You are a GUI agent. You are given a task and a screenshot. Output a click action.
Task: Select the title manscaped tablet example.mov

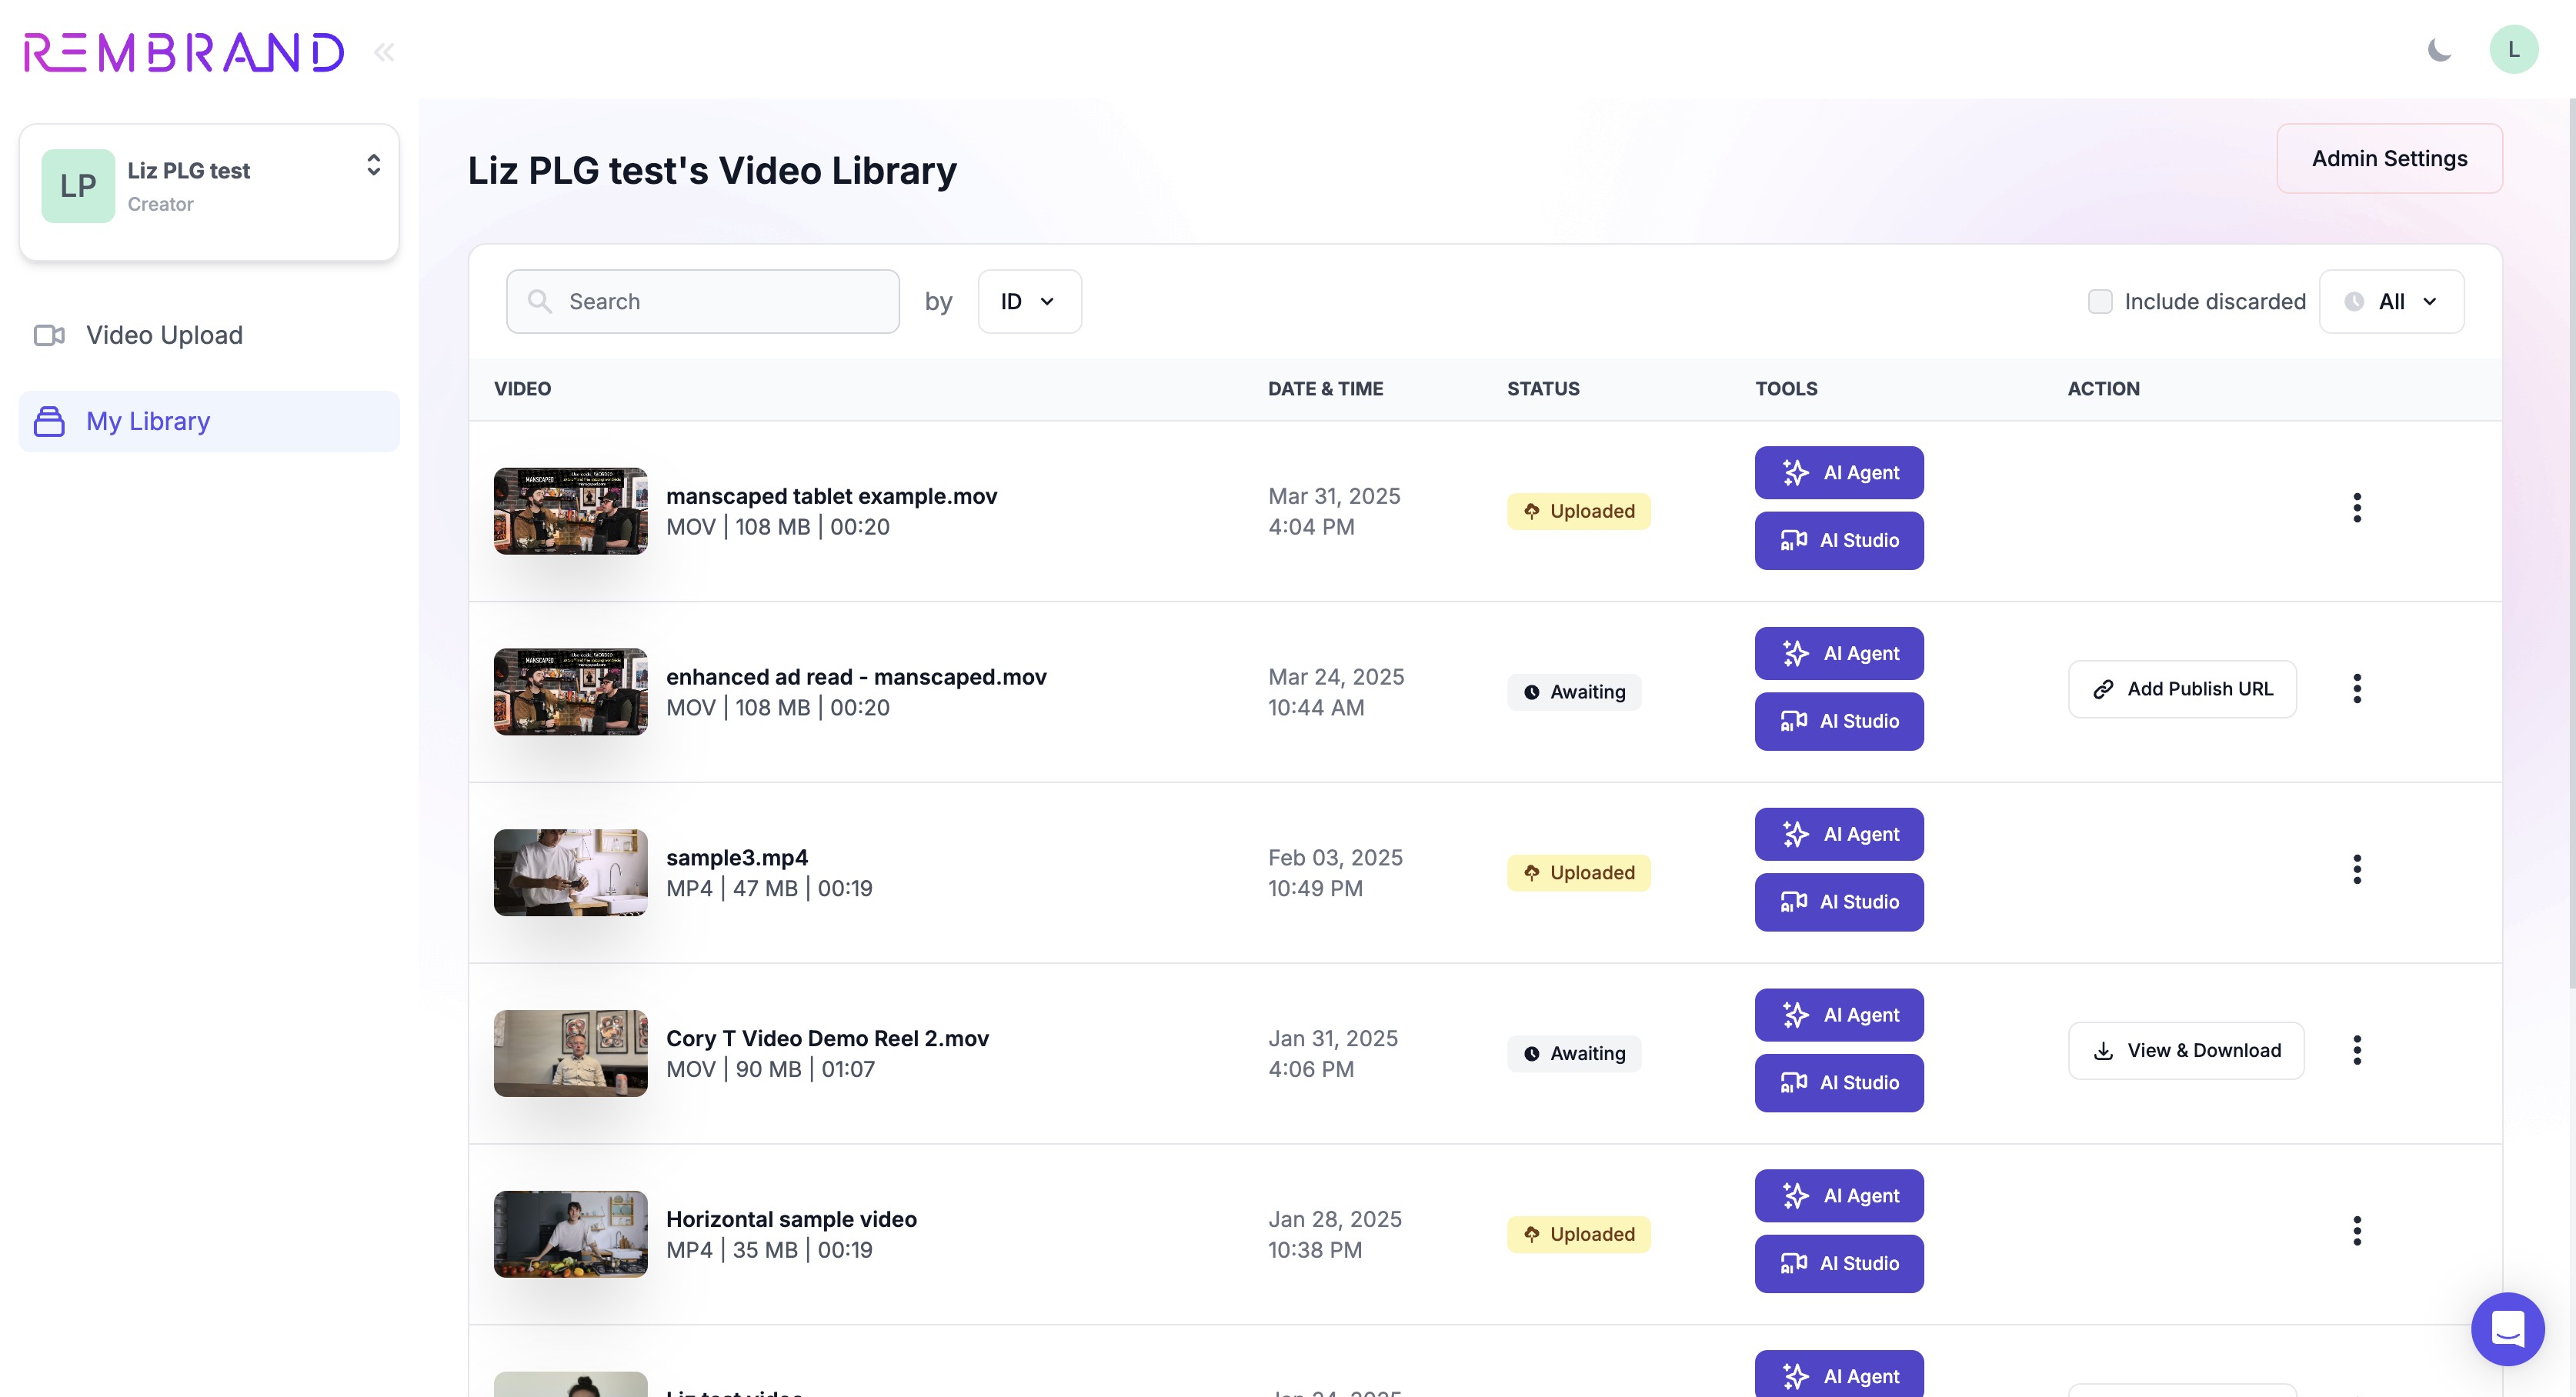(831, 496)
